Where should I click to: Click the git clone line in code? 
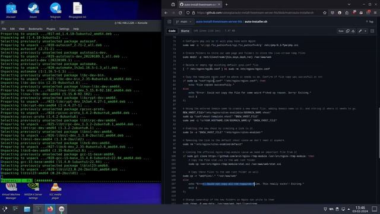[248, 156]
